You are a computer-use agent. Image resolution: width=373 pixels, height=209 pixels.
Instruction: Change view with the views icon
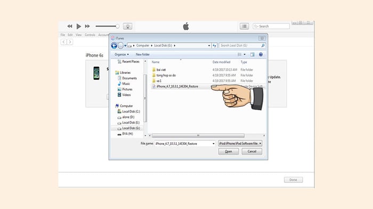tap(240, 55)
